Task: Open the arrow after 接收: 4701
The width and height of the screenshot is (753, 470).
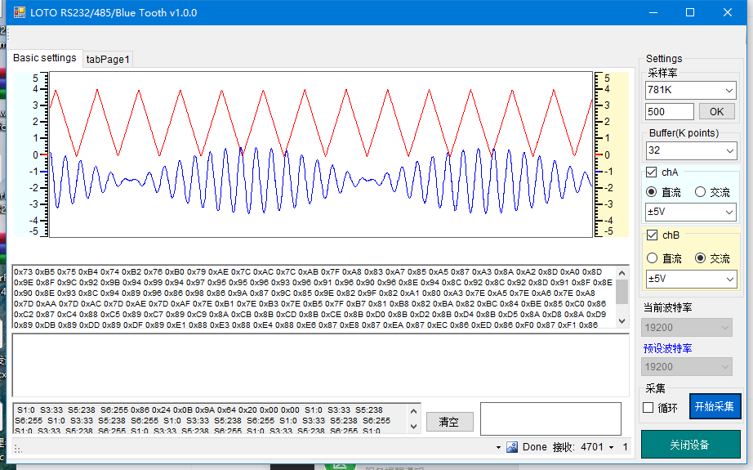Action: click(x=612, y=447)
